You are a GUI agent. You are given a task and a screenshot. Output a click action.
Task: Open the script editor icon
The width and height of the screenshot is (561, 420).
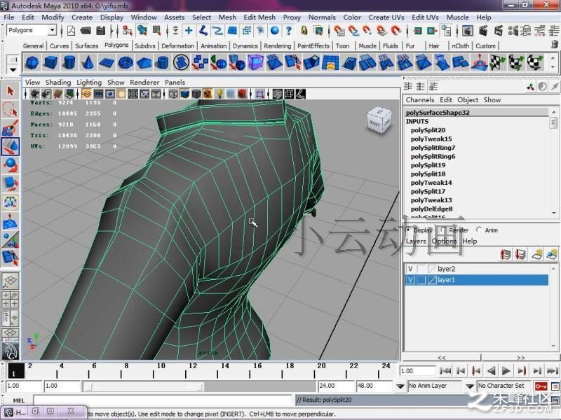pos(555,400)
